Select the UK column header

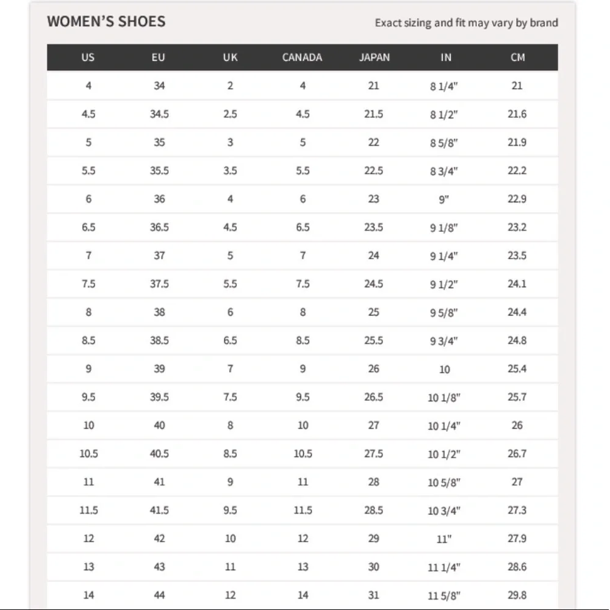(x=231, y=57)
